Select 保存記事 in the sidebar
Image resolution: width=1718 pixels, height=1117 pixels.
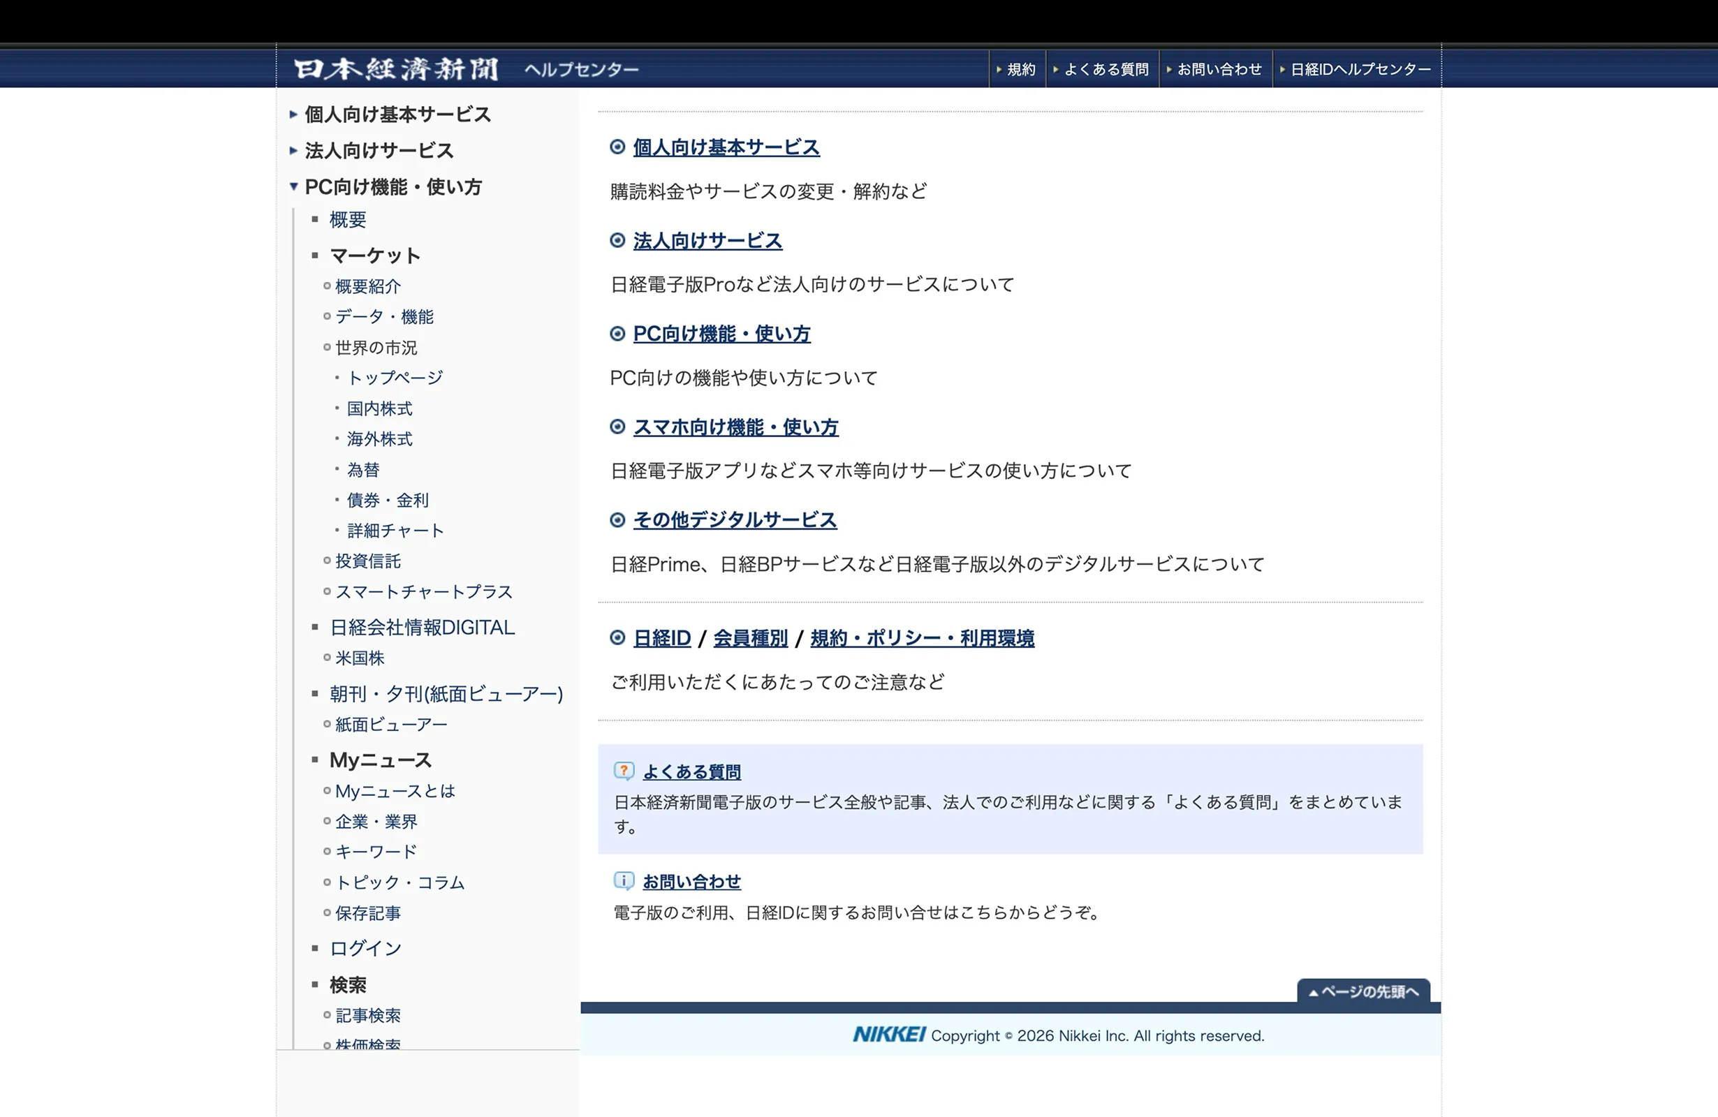[x=368, y=912]
